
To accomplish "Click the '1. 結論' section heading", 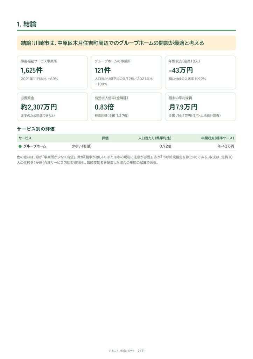I will coord(27,24).
